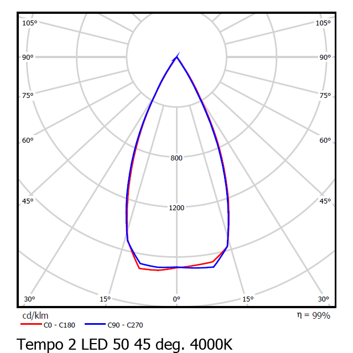
Task: Click the left 105° angle label
Action: pos(30,23)
